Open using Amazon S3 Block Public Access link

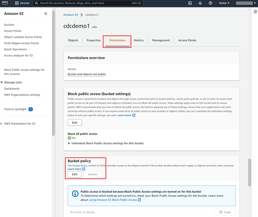click(113, 200)
